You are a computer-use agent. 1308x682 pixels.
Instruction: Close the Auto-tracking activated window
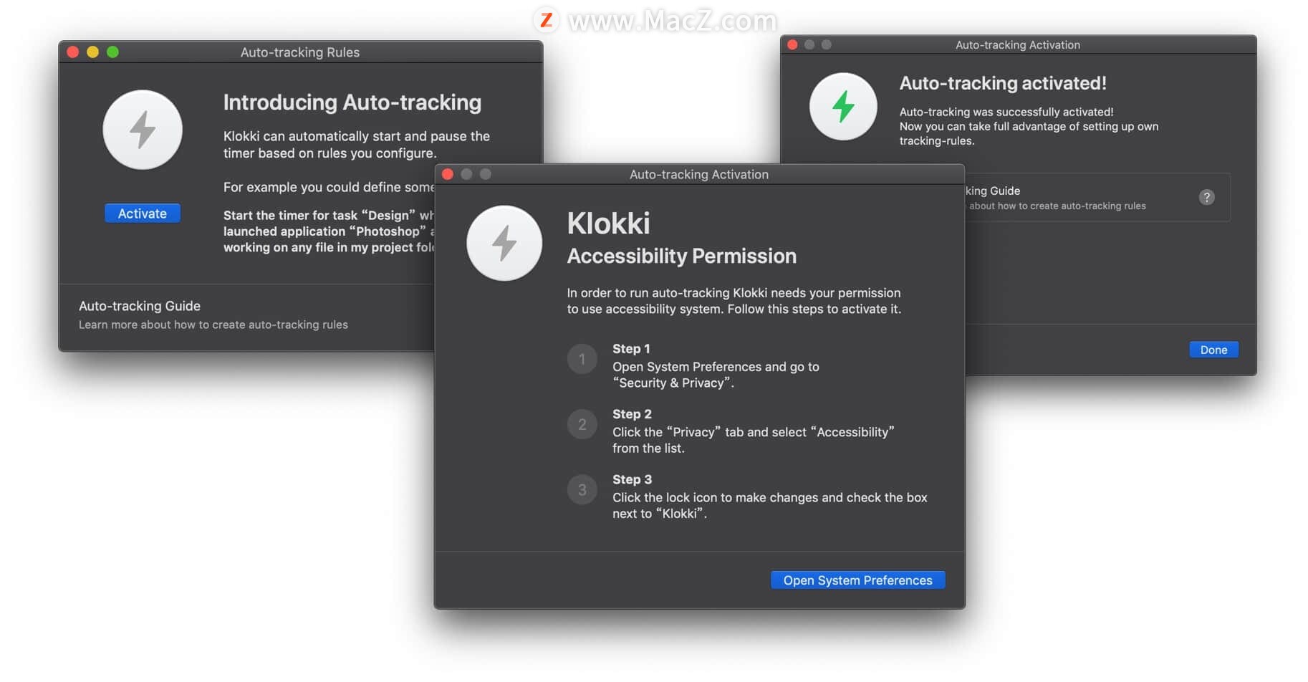click(792, 44)
